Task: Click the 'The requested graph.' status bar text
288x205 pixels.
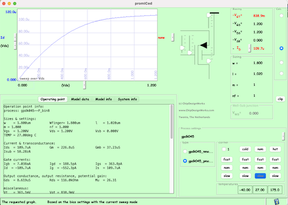Action: coord(19,202)
